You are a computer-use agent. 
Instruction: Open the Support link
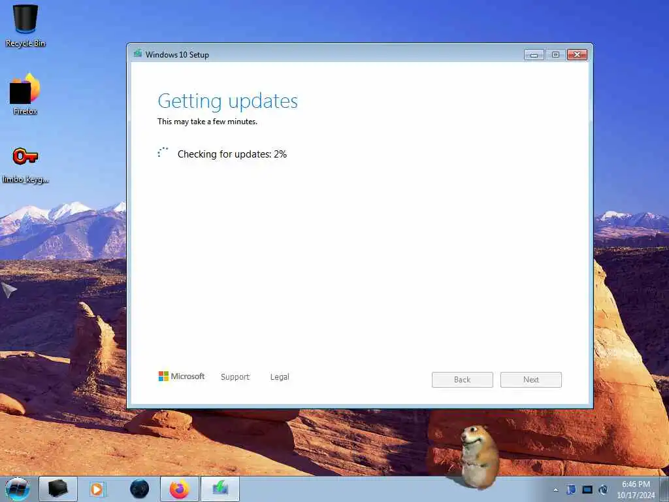click(x=235, y=377)
